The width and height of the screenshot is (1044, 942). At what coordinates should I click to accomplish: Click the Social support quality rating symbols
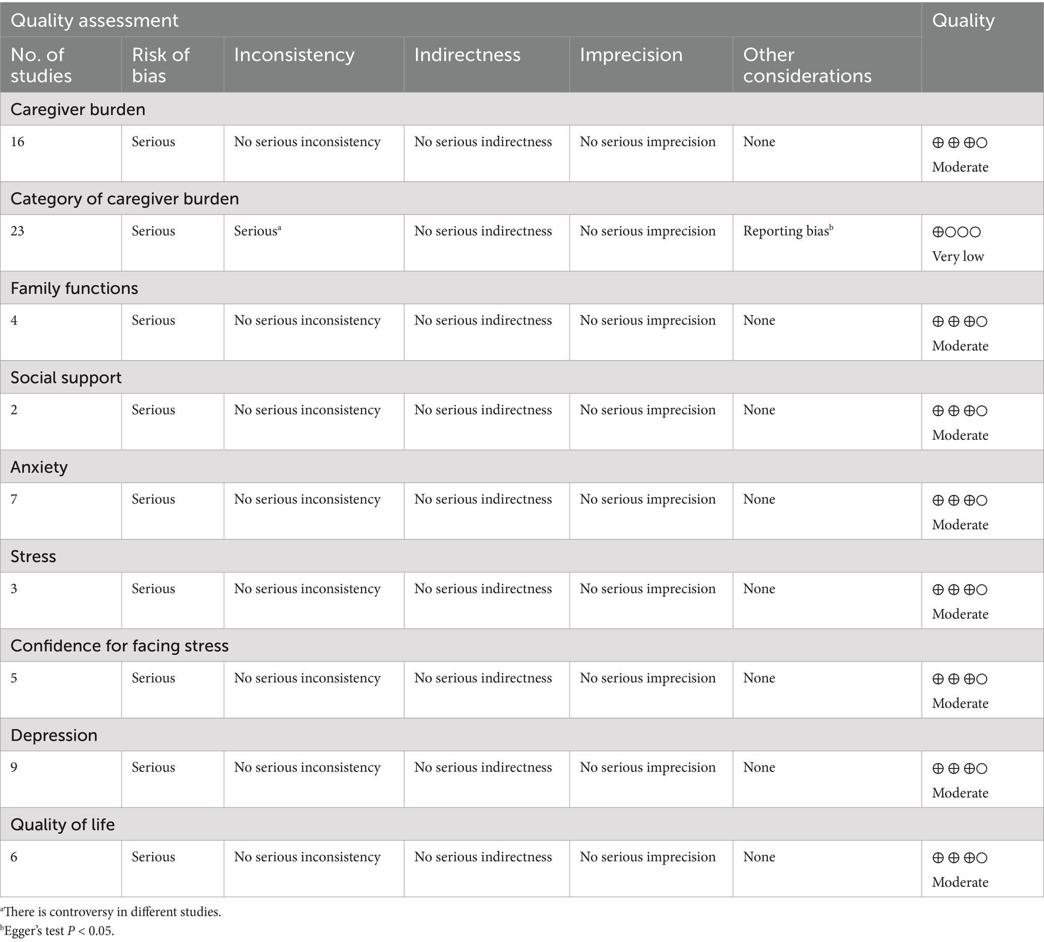pos(960,411)
